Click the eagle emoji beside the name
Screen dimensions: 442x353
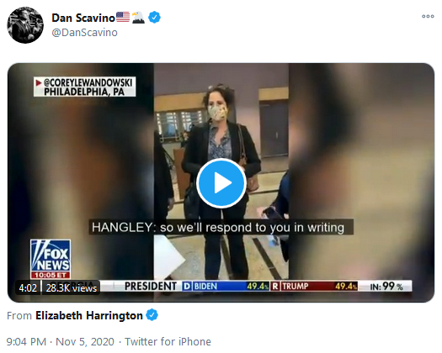[x=138, y=18]
